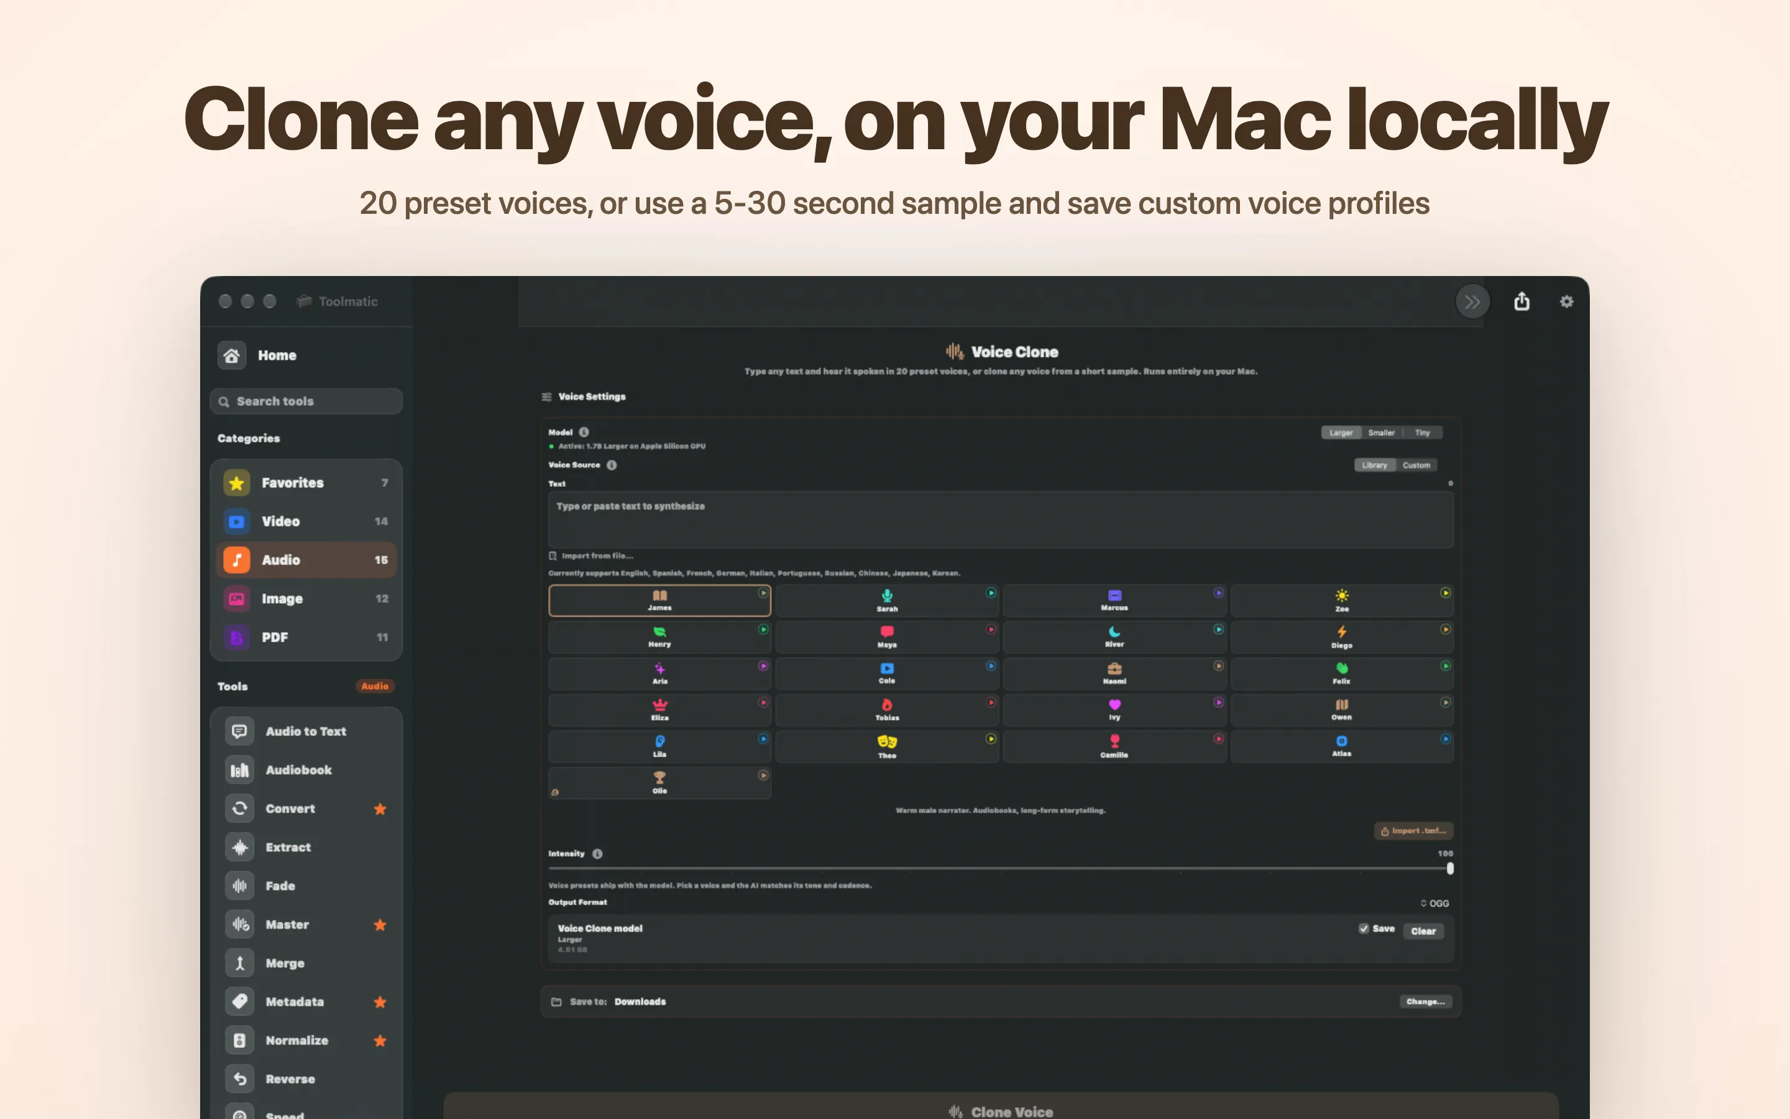The height and width of the screenshot is (1119, 1790).
Task: Select the Favorites category
Action: [x=306, y=482]
